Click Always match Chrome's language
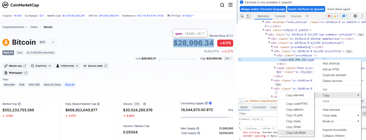This screenshot has width=366, height=140. 263,9
